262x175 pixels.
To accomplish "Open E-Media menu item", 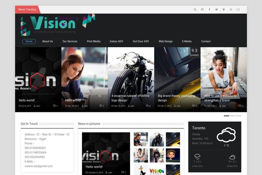I will pyautogui.click(x=186, y=42).
